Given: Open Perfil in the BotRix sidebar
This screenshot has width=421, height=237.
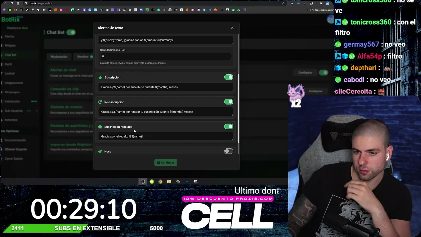Looking at the screenshot, I should point(8,64).
